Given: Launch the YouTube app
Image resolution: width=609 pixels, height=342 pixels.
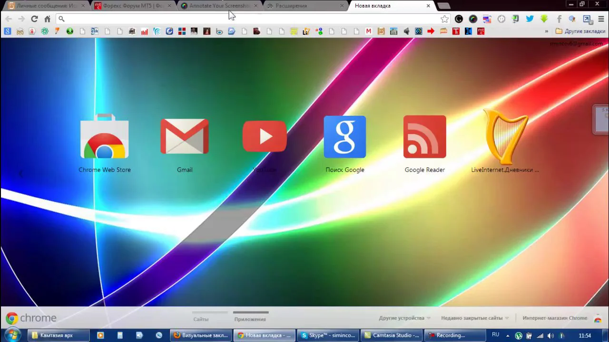Looking at the screenshot, I should [x=265, y=137].
